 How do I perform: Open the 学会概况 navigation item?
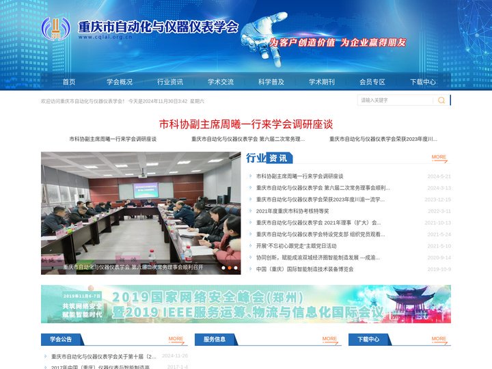click(x=120, y=82)
